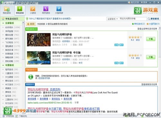Select 赛车游戏 (157) category
161x118 pixels.
pos(12,81)
